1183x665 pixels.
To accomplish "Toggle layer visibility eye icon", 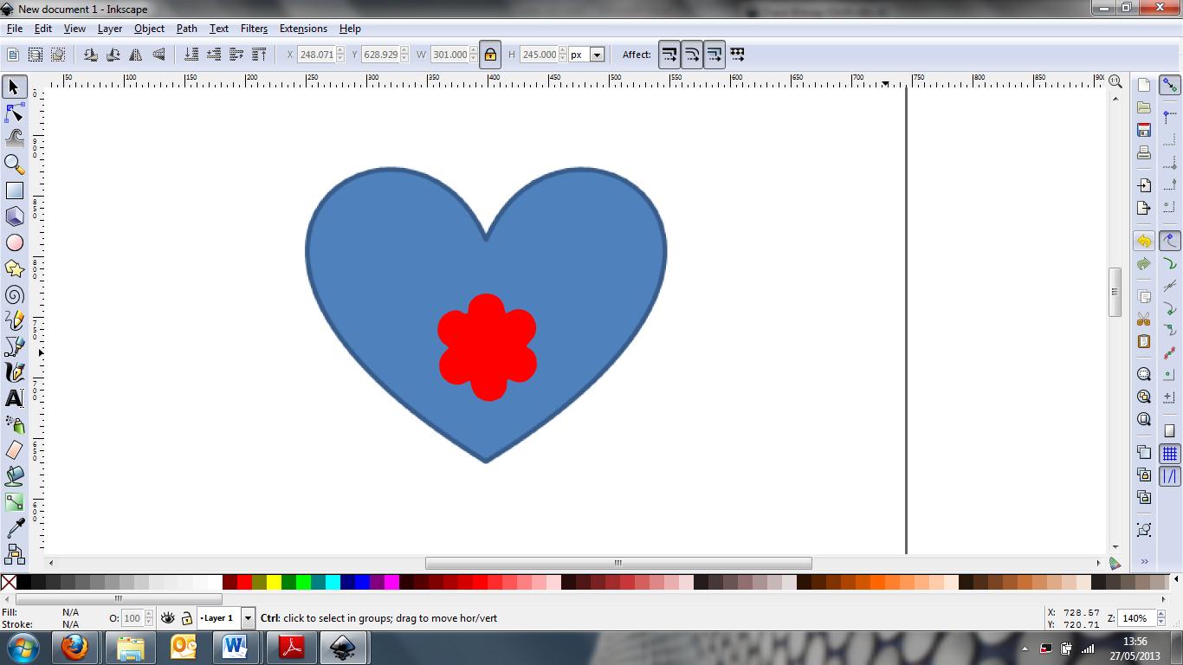I will click(x=168, y=618).
